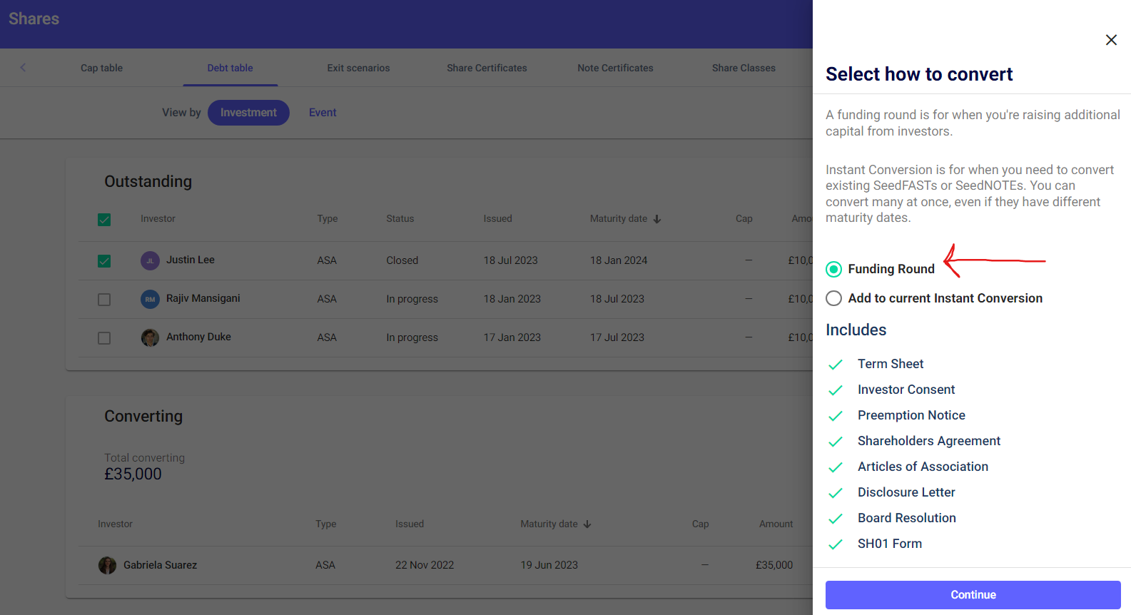Click the Status column header
Screen dimensions: 1131x615
click(x=400, y=219)
